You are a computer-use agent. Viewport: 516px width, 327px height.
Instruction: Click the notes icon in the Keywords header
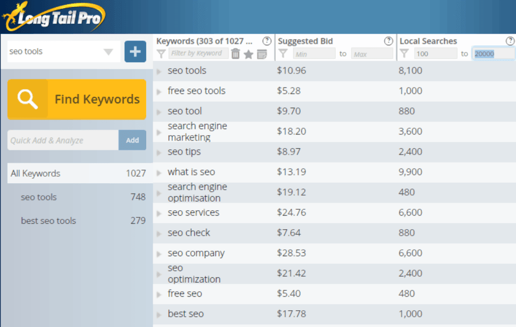[x=262, y=54]
